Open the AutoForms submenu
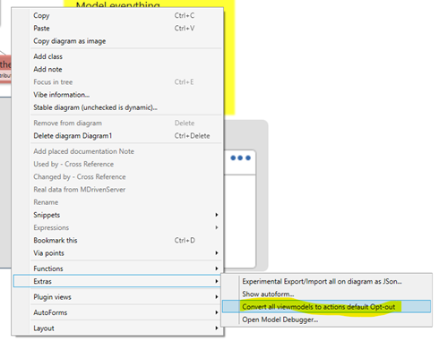 tap(117, 312)
